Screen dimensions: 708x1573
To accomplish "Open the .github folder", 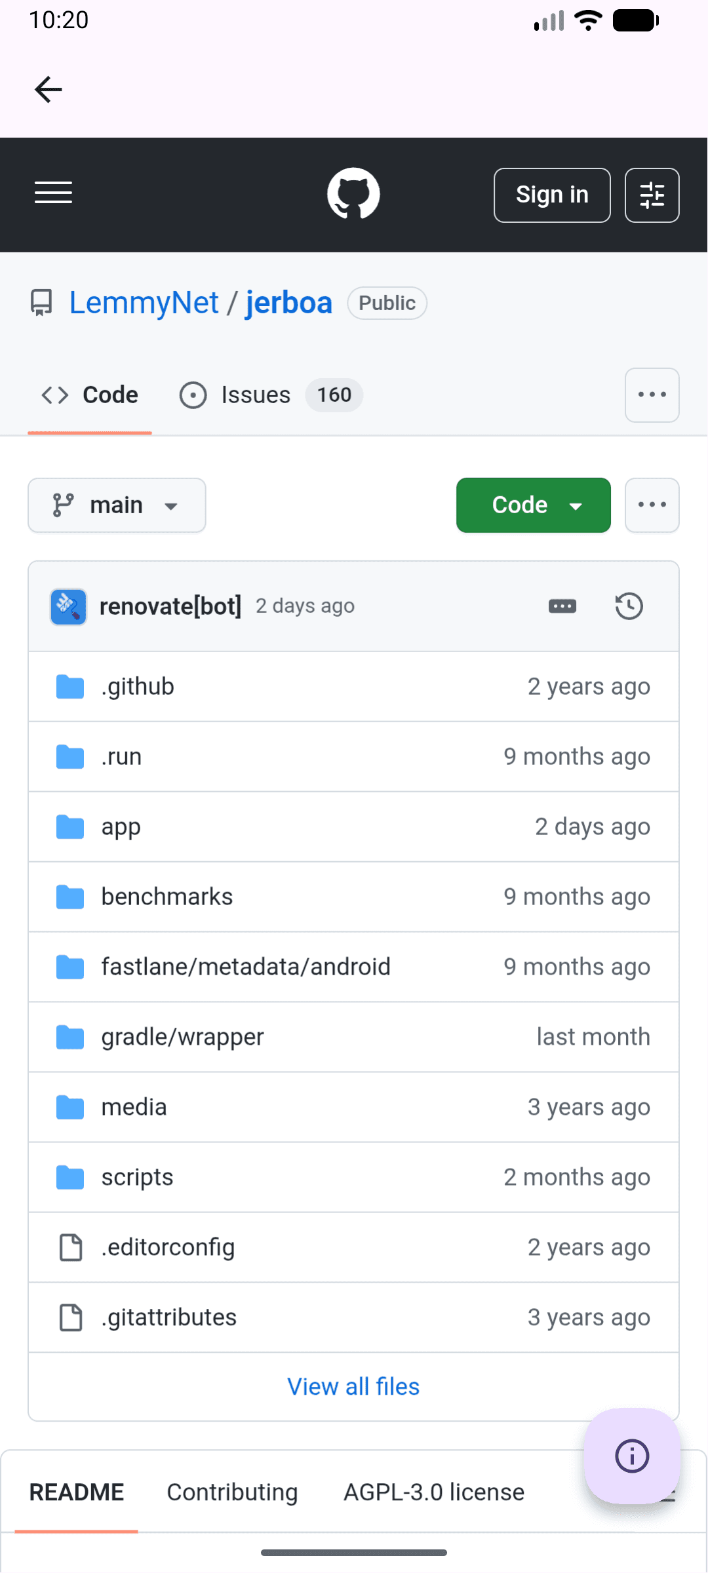I will point(138,686).
